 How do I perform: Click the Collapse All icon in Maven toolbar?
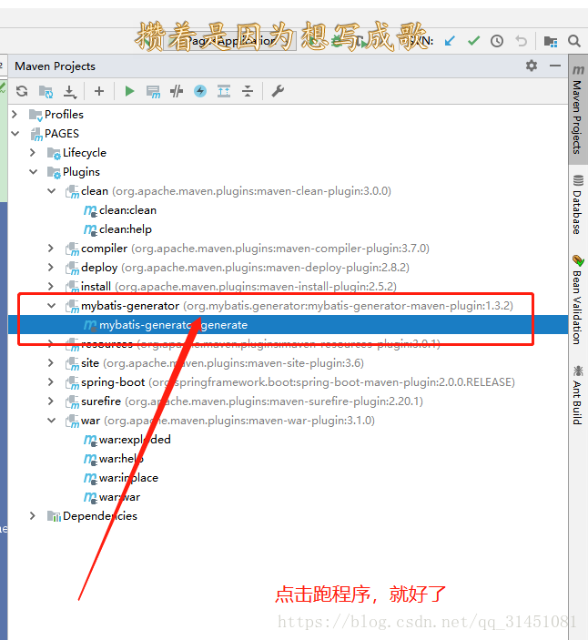point(248,91)
